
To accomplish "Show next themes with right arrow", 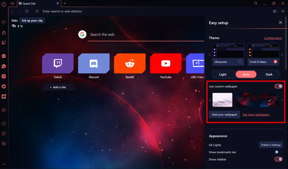I will 282,54.
